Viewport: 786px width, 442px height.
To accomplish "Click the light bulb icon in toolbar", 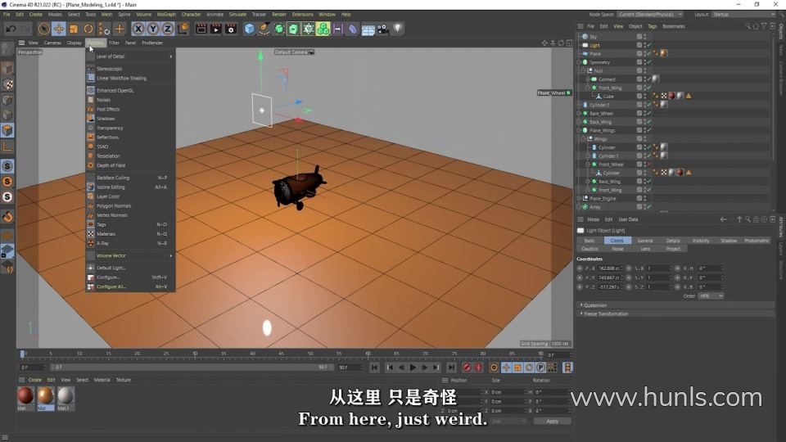I will (398, 29).
